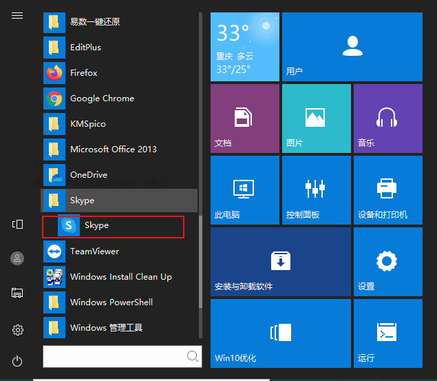The image size is (437, 381).
Task: Open Windows Install Clean Up
Action: click(120, 277)
